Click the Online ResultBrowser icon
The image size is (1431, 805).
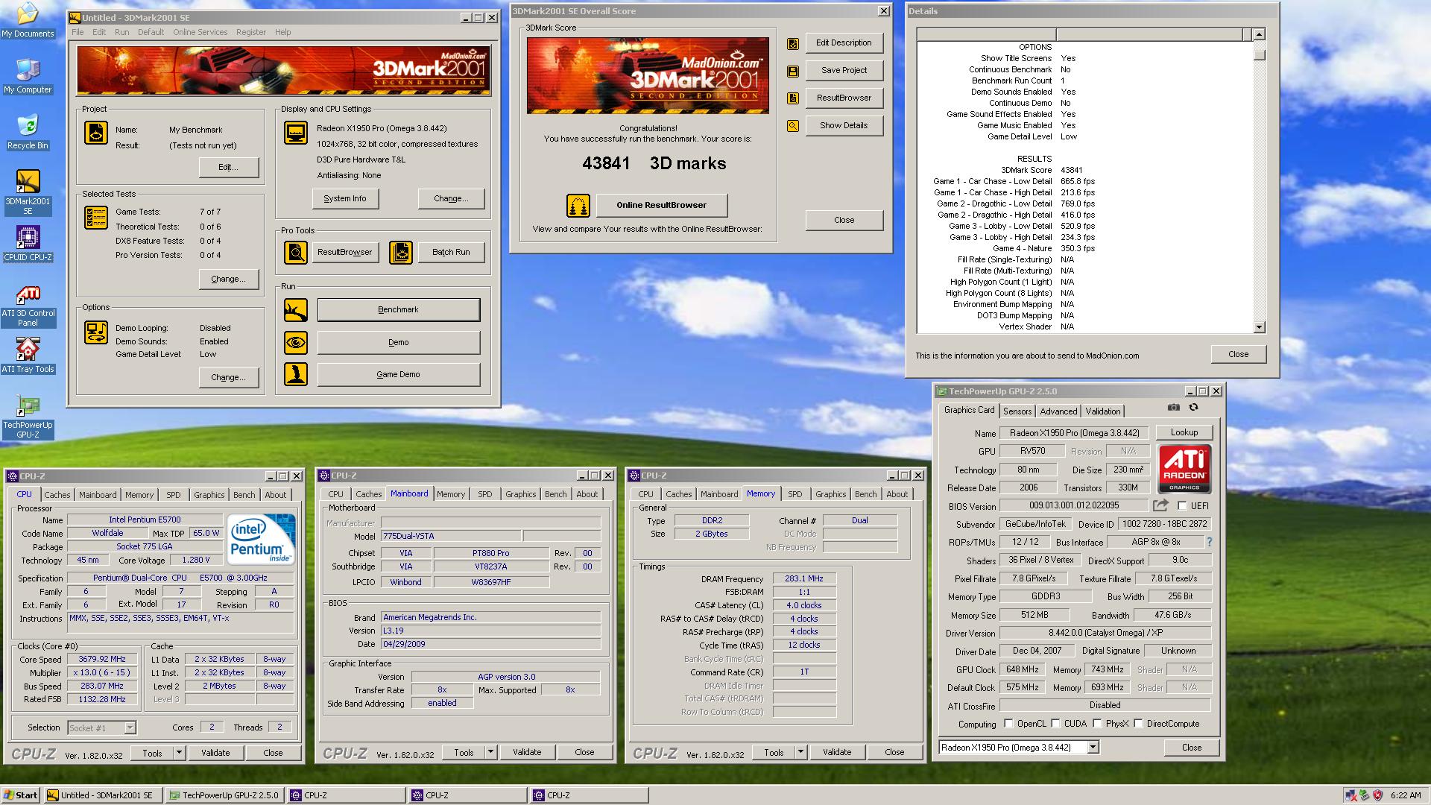point(578,205)
